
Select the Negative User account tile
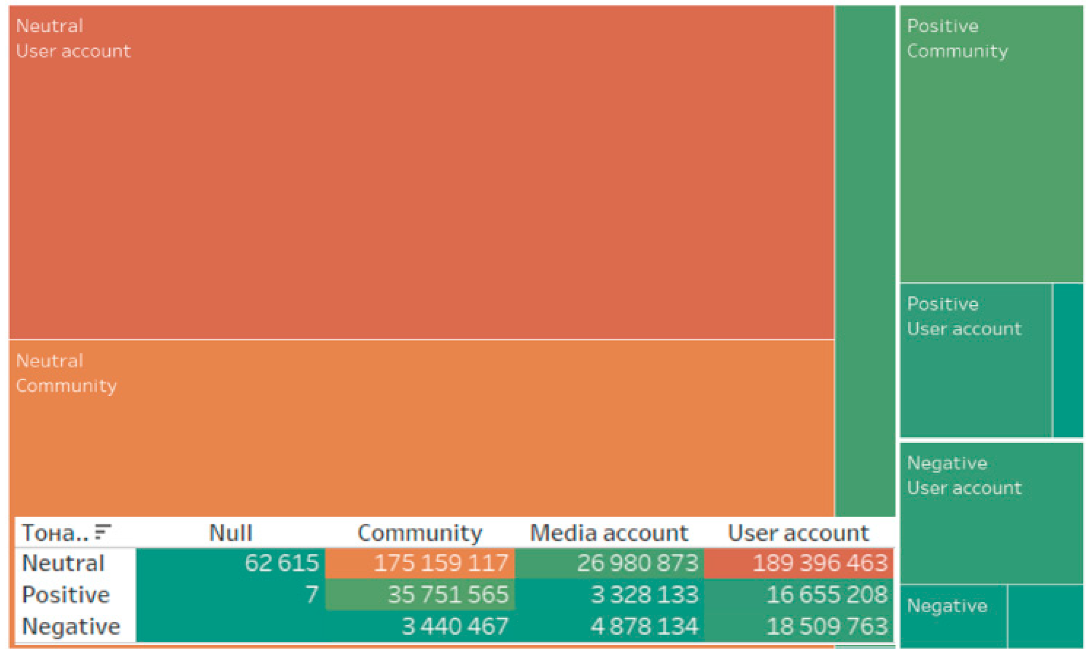pyautogui.click(x=991, y=513)
